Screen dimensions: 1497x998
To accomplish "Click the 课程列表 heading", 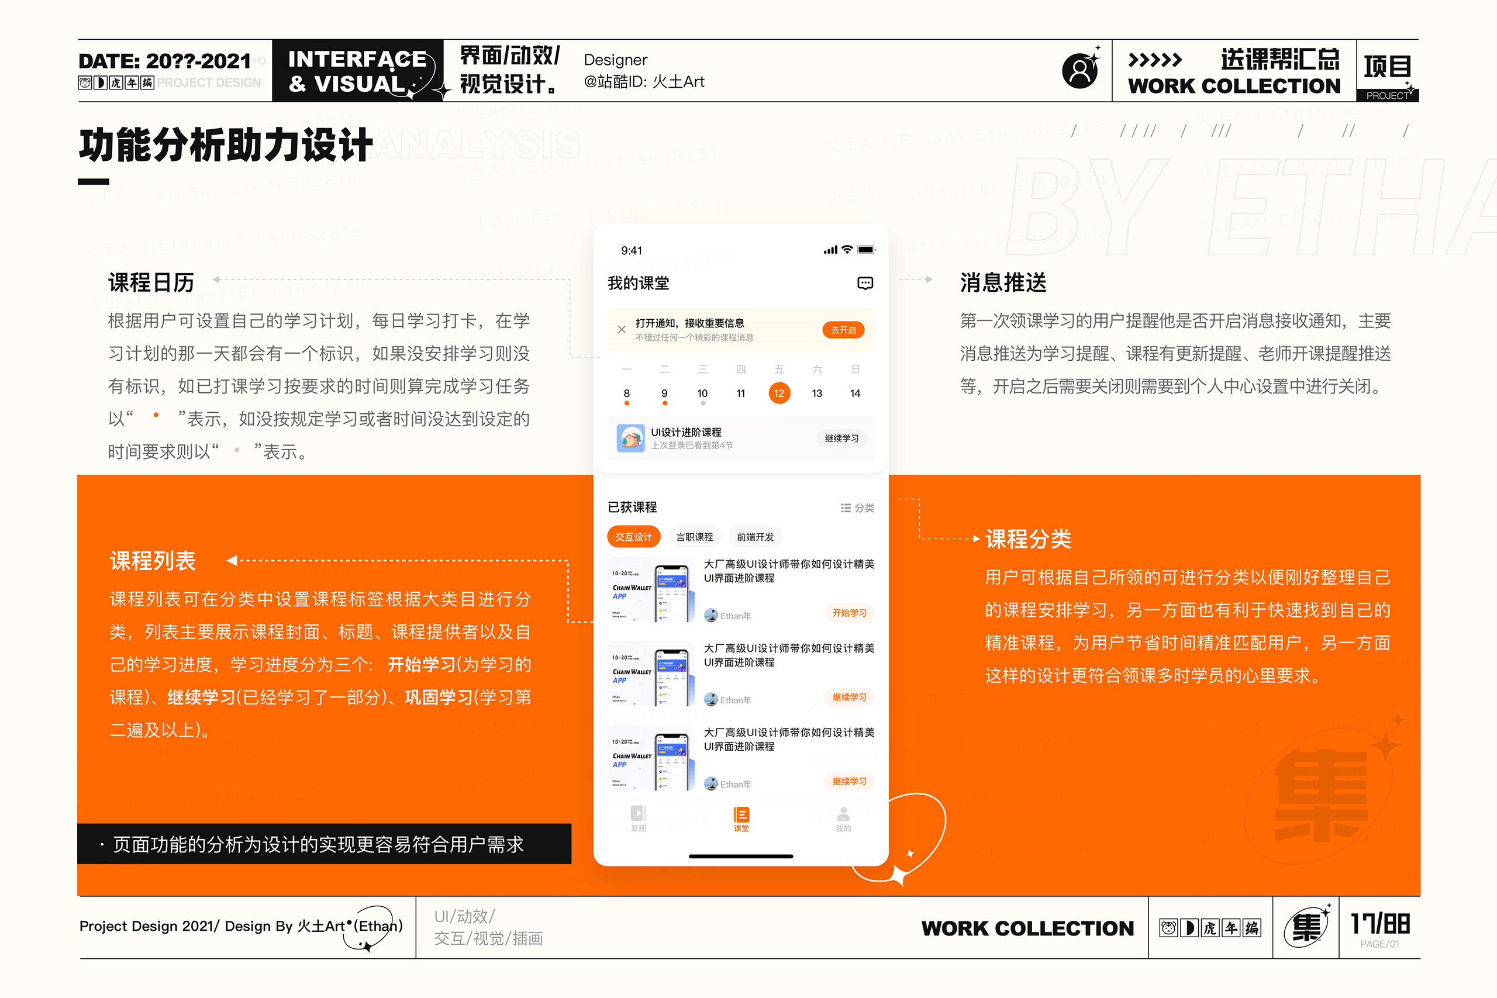I will pyautogui.click(x=153, y=561).
